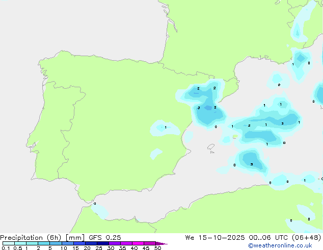
Task: Select the 40–45 mm magenta legend swatch
Action: pyautogui.click(x=138, y=243)
